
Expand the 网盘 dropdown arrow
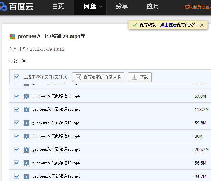point(101,7)
